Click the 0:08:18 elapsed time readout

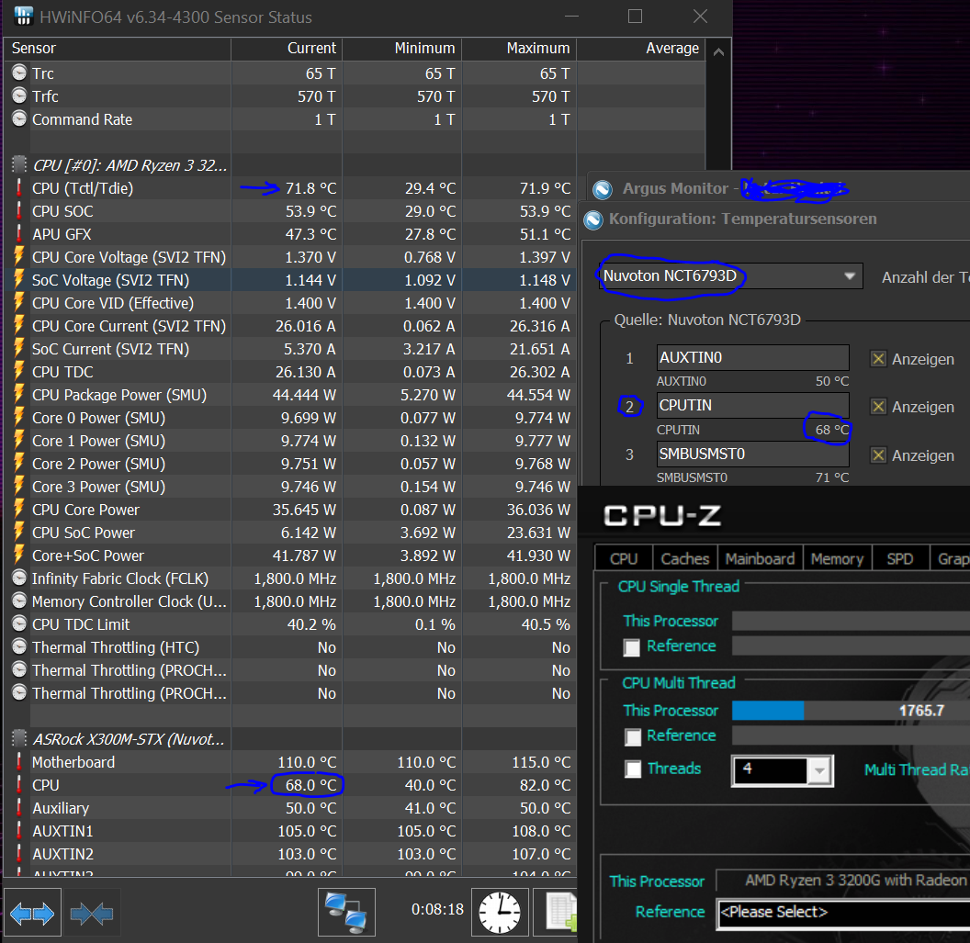click(x=437, y=909)
